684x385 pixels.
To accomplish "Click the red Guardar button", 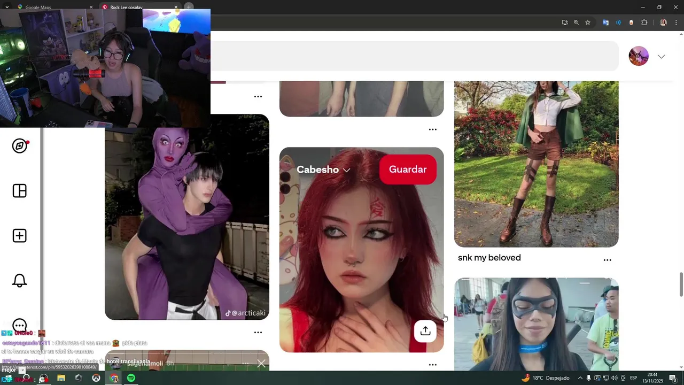I will pos(408,170).
